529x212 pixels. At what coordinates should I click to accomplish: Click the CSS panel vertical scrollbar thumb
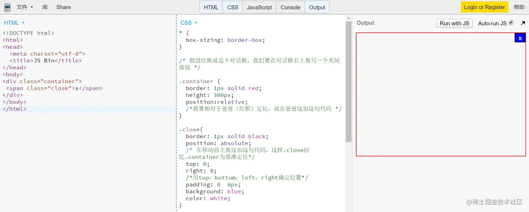click(x=348, y=82)
